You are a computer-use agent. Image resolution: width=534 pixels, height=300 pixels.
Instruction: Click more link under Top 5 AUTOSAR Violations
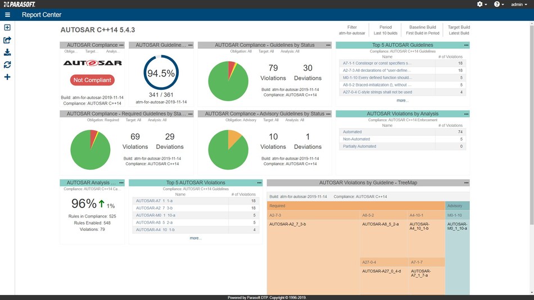point(196,238)
